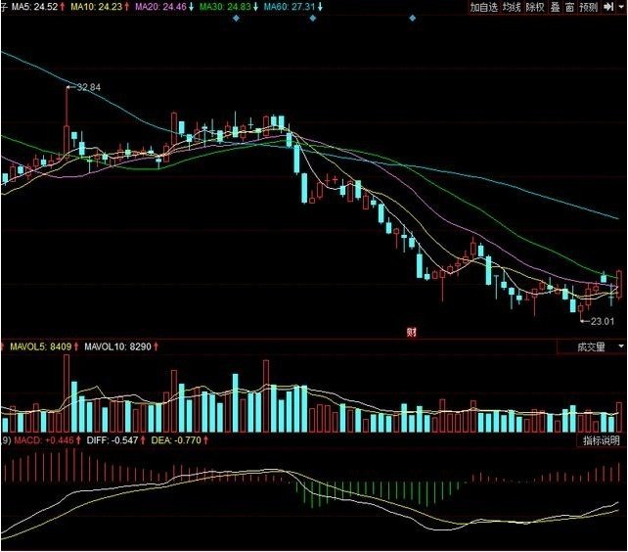Click the left blue diamond event marker

235,19
